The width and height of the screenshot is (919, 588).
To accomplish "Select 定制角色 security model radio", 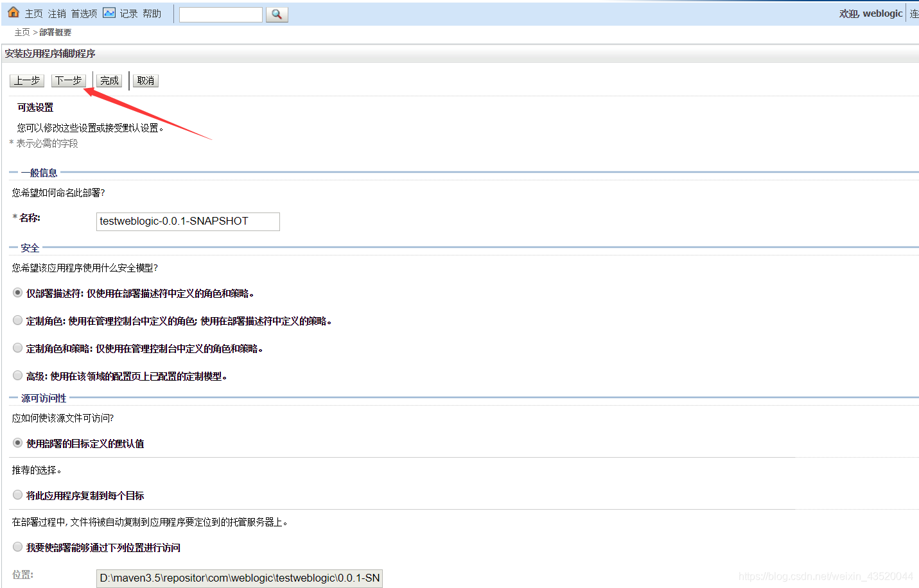I will 18,320.
